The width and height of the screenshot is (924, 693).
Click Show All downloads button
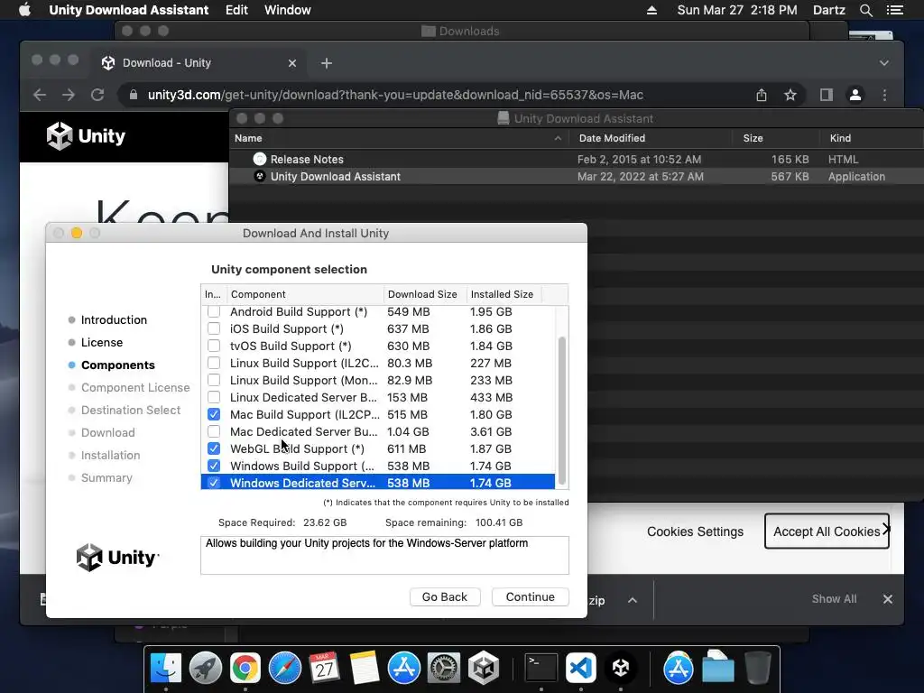[x=834, y=599]
